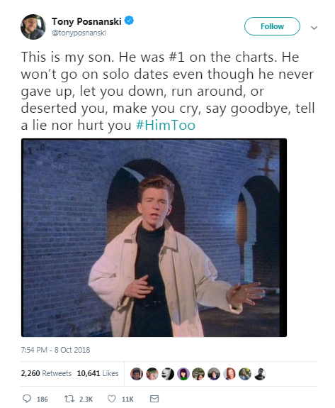Click the 186 replies count
The width and height of the screenshot is (335, 408).
(42, 399)
